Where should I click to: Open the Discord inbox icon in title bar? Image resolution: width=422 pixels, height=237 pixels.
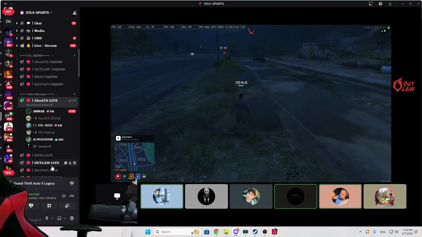tap(371, 4)
